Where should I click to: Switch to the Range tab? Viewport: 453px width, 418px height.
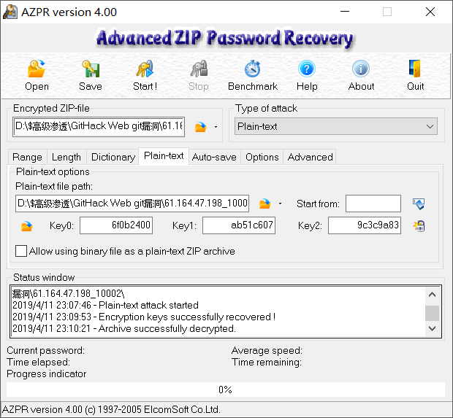(28, 158)
